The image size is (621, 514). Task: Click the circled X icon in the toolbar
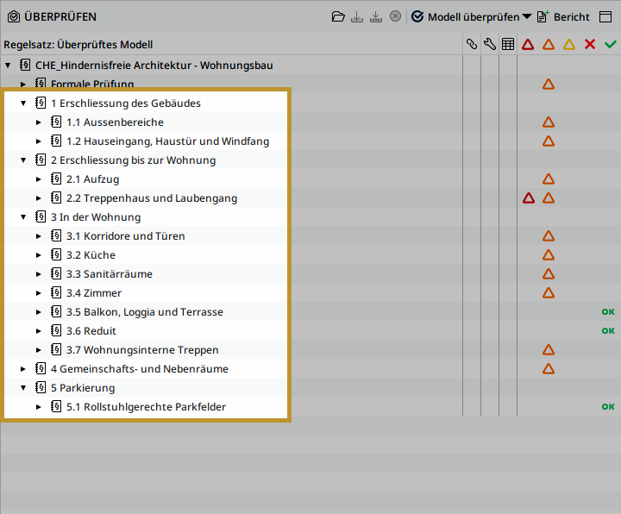click(395, 16)
